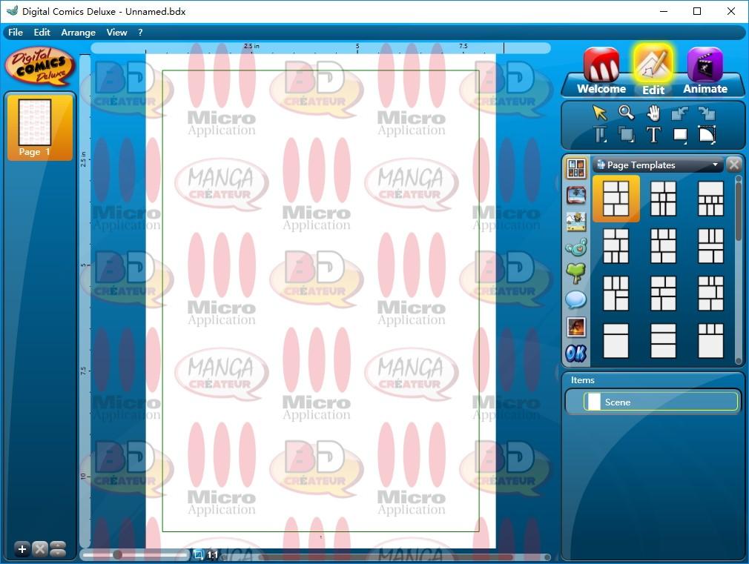Select the Text tool

pyautogui.click(x=653, y=135)
